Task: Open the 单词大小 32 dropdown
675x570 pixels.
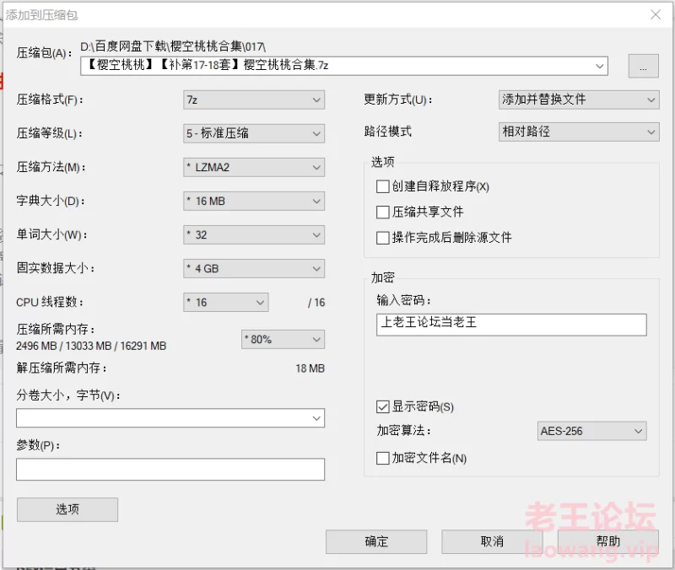Action: click(254, 235)
